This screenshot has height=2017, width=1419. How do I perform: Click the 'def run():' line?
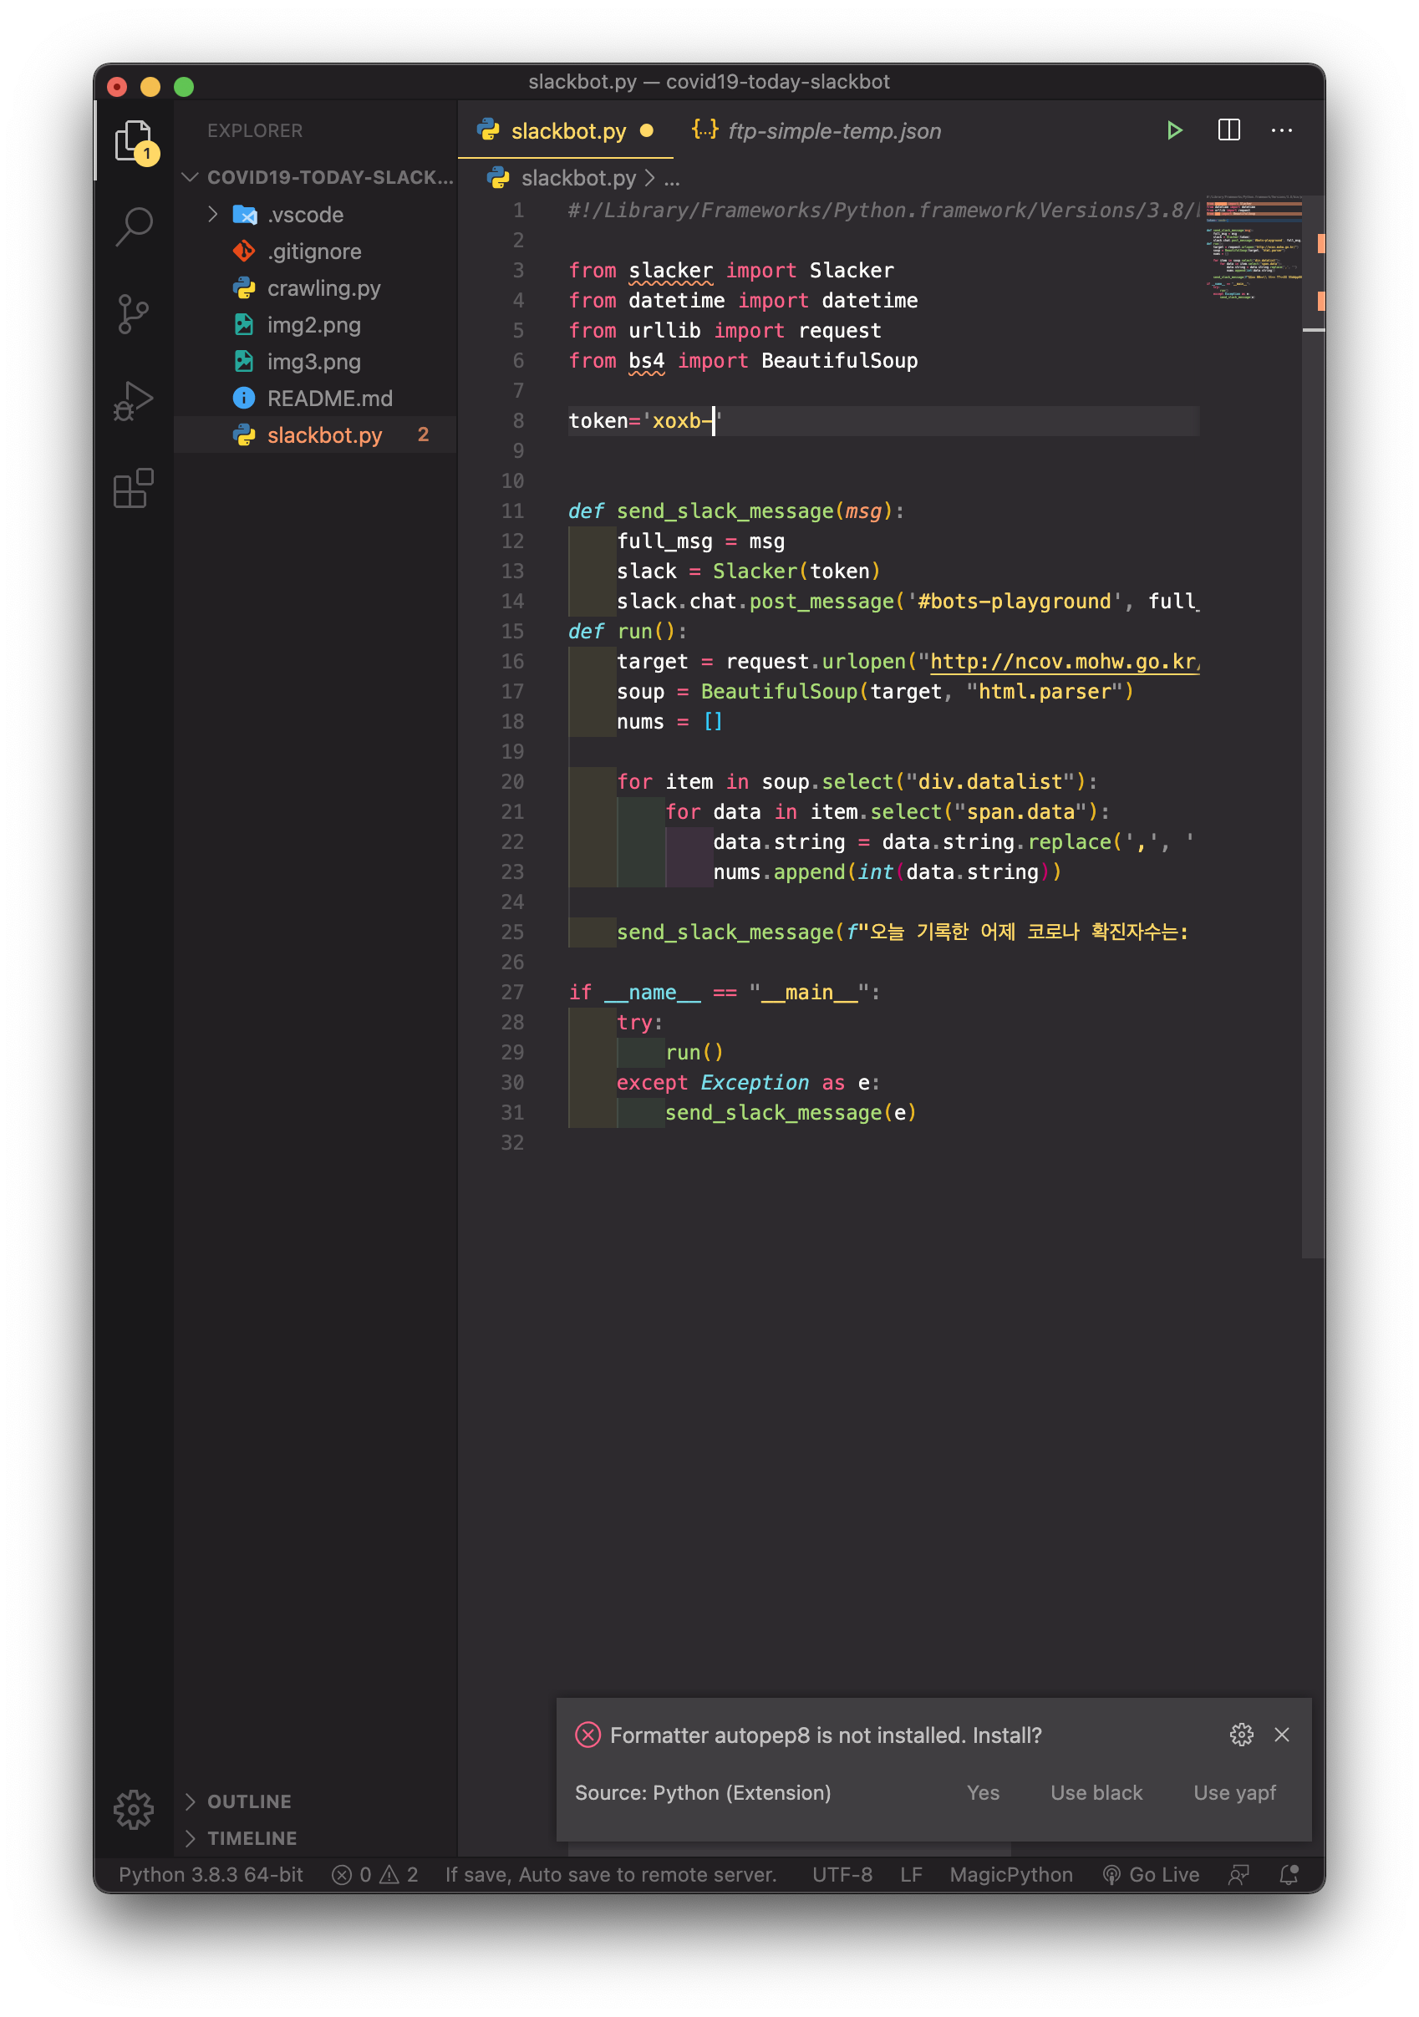click(628, 632)
